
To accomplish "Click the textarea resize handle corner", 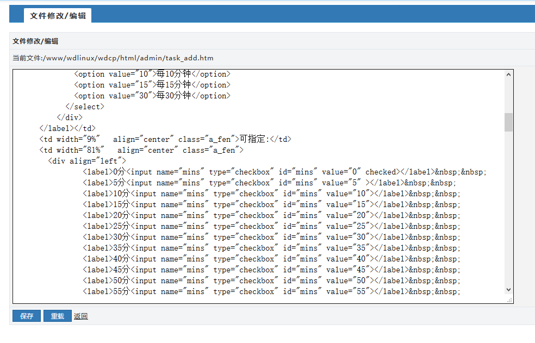I will tap(509, 300).
